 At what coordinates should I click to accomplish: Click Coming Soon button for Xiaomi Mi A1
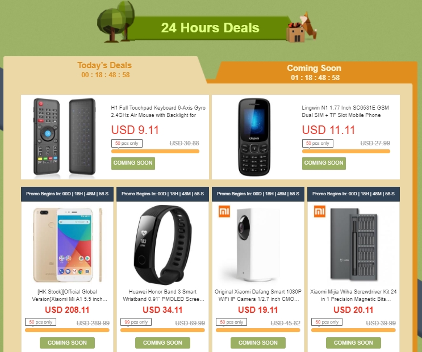click(x=67, y=343)
